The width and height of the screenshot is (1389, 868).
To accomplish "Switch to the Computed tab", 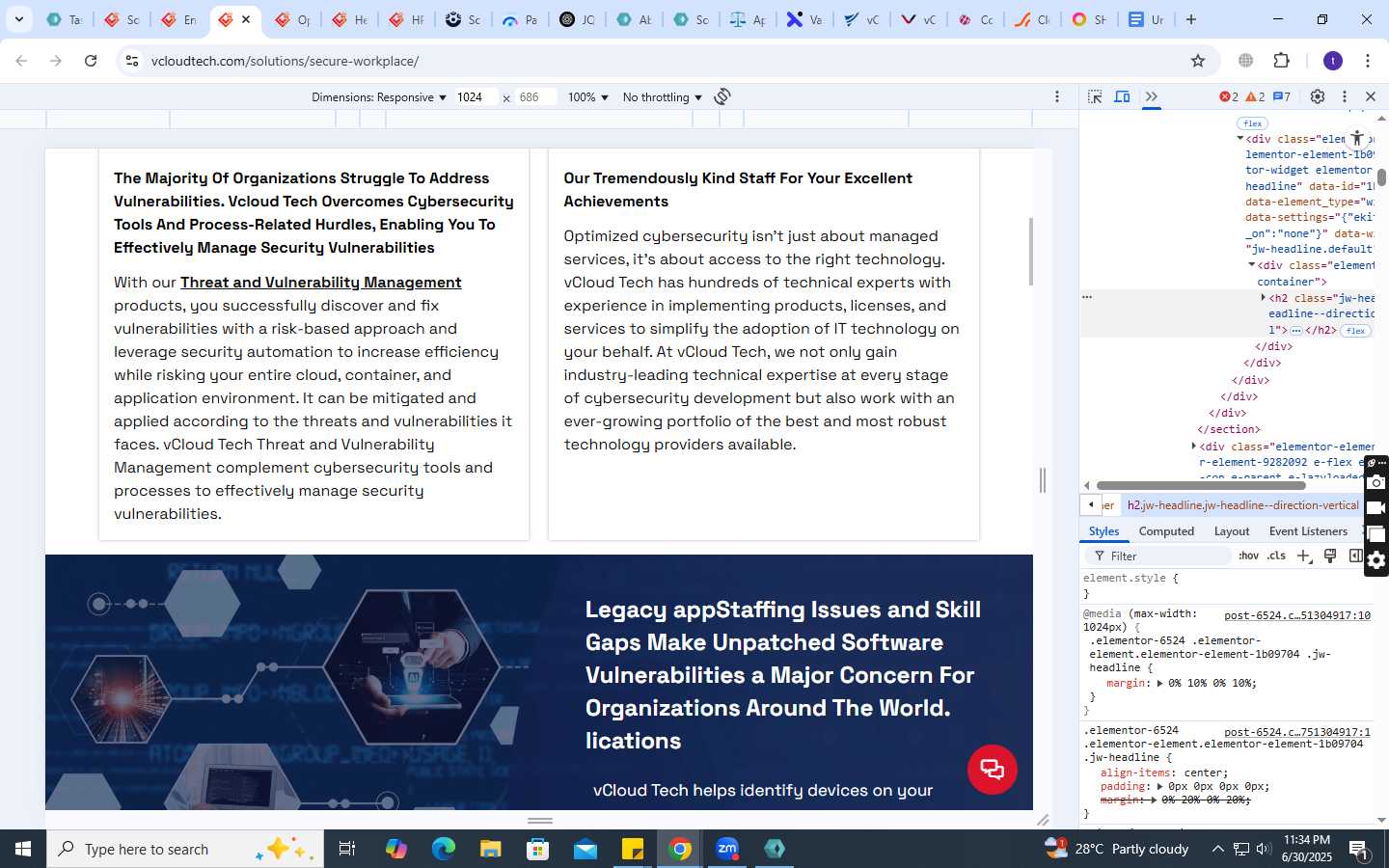I will click(x=1166, y=531).
